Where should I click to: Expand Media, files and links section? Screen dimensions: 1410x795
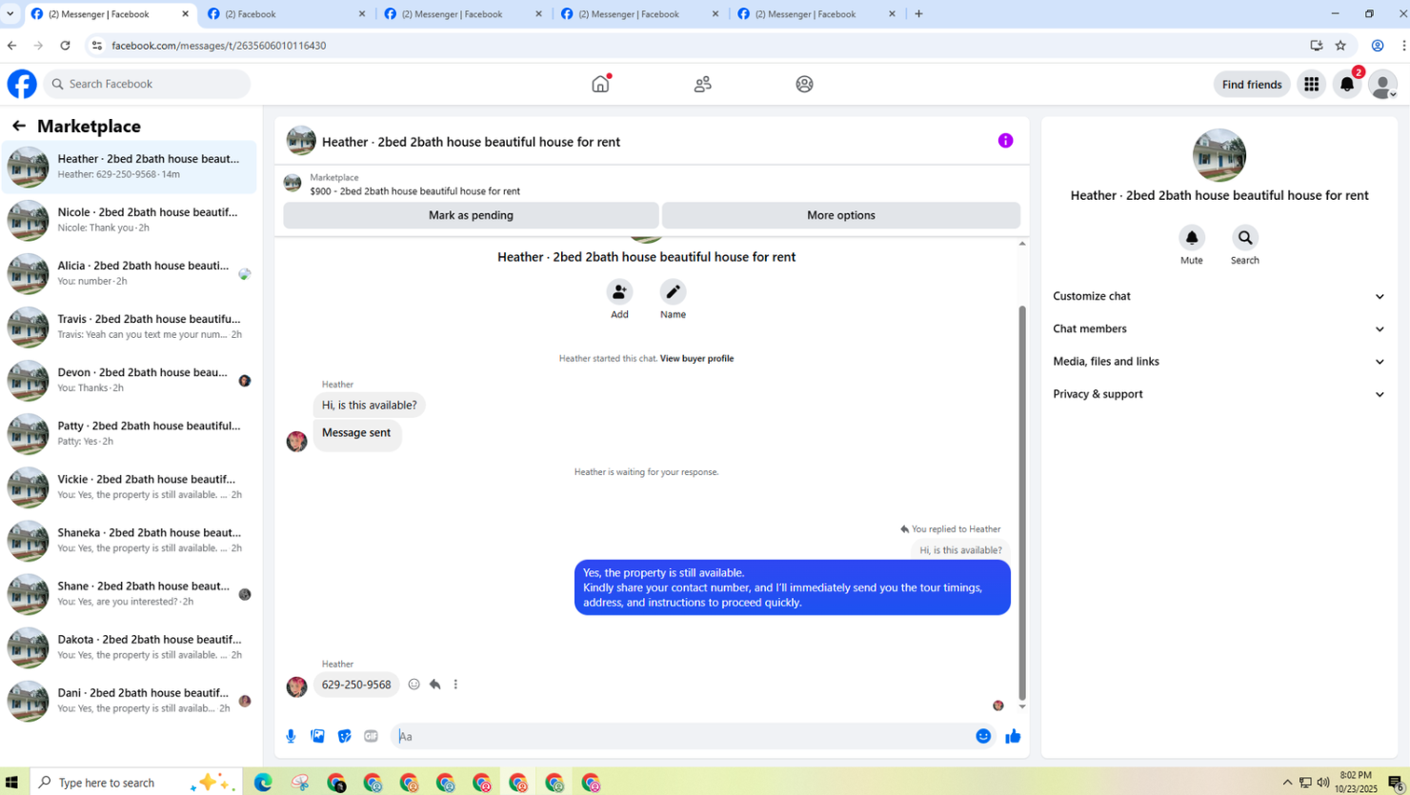(1219, 361)
